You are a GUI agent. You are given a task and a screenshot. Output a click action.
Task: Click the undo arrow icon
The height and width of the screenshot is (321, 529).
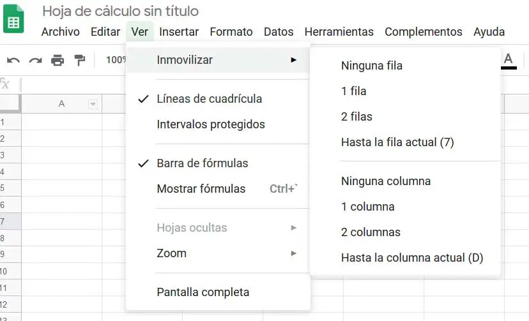pos(13,60)
